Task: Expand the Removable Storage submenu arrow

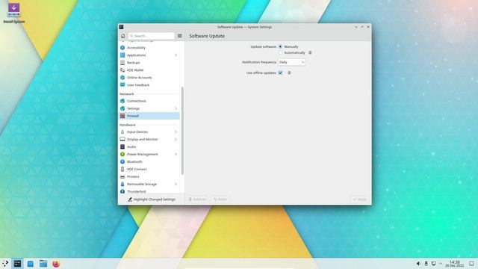Action: (x=176, y=185)
